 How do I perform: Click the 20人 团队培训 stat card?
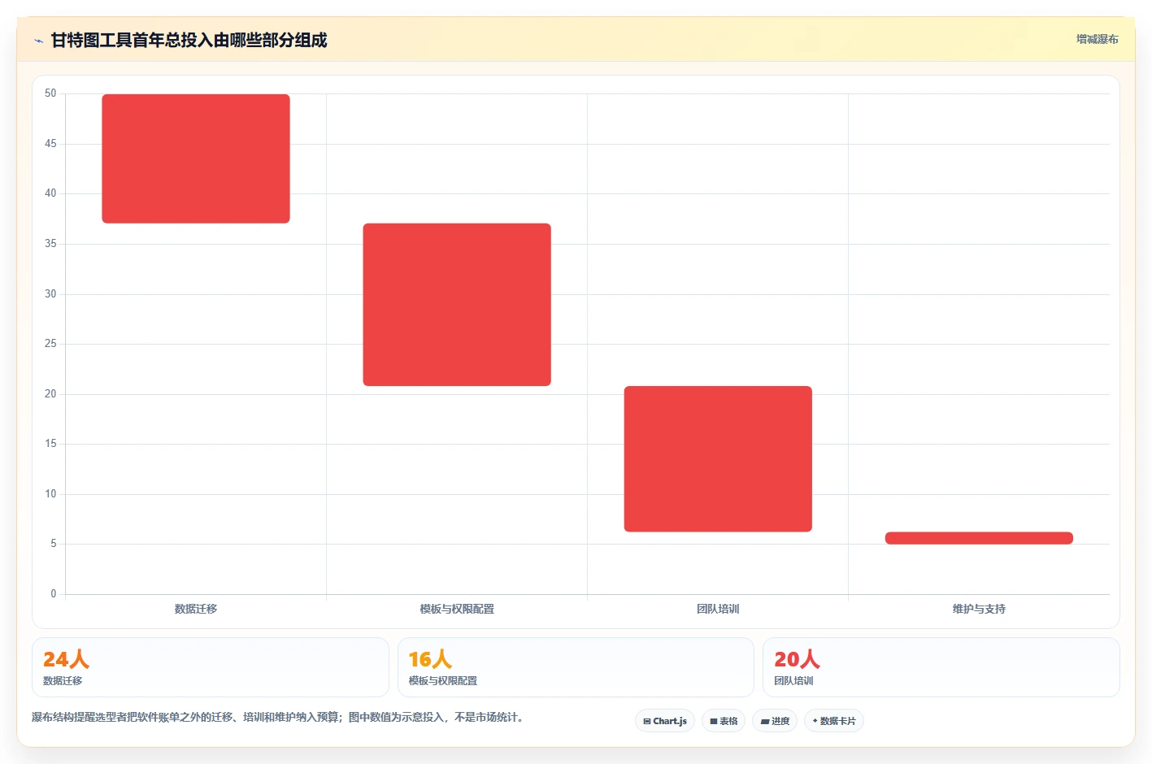click(941, 667)
